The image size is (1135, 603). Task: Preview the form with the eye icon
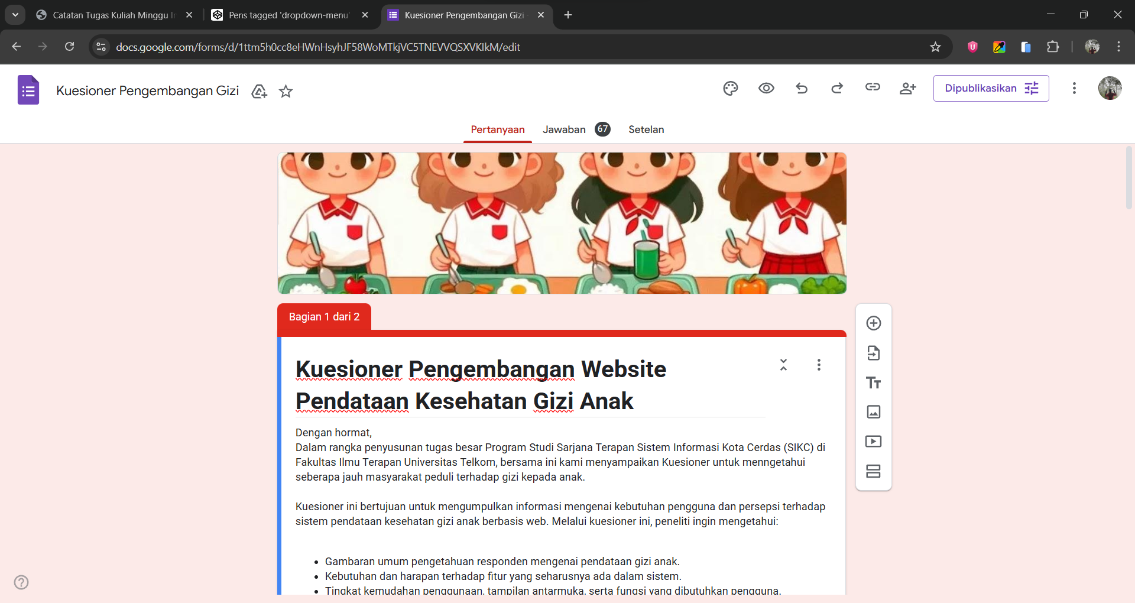(766, 89)
